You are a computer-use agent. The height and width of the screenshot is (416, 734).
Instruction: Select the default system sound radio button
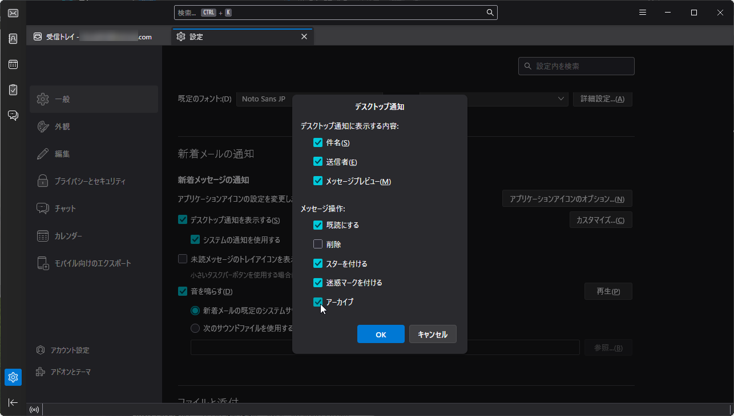[195, 311]
